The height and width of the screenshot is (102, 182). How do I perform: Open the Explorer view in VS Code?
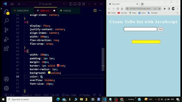click(6, 12)
